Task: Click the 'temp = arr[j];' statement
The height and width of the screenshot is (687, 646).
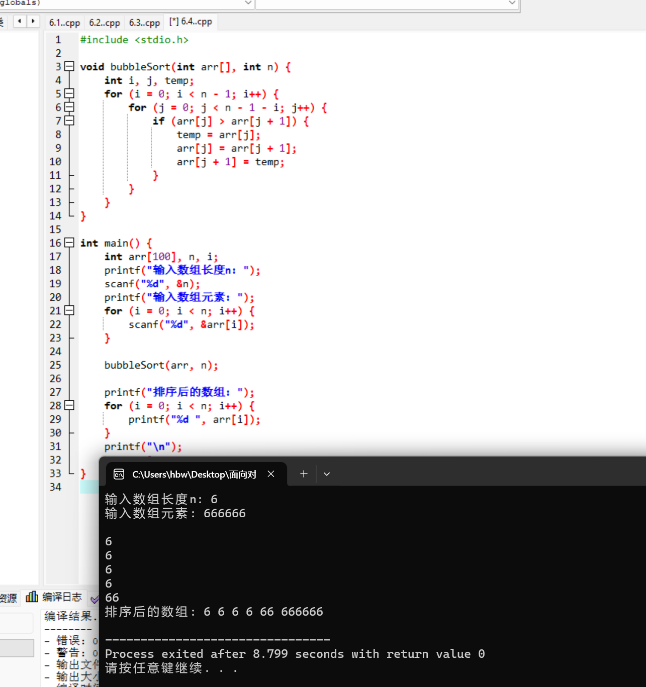Action: coord(219,135)
